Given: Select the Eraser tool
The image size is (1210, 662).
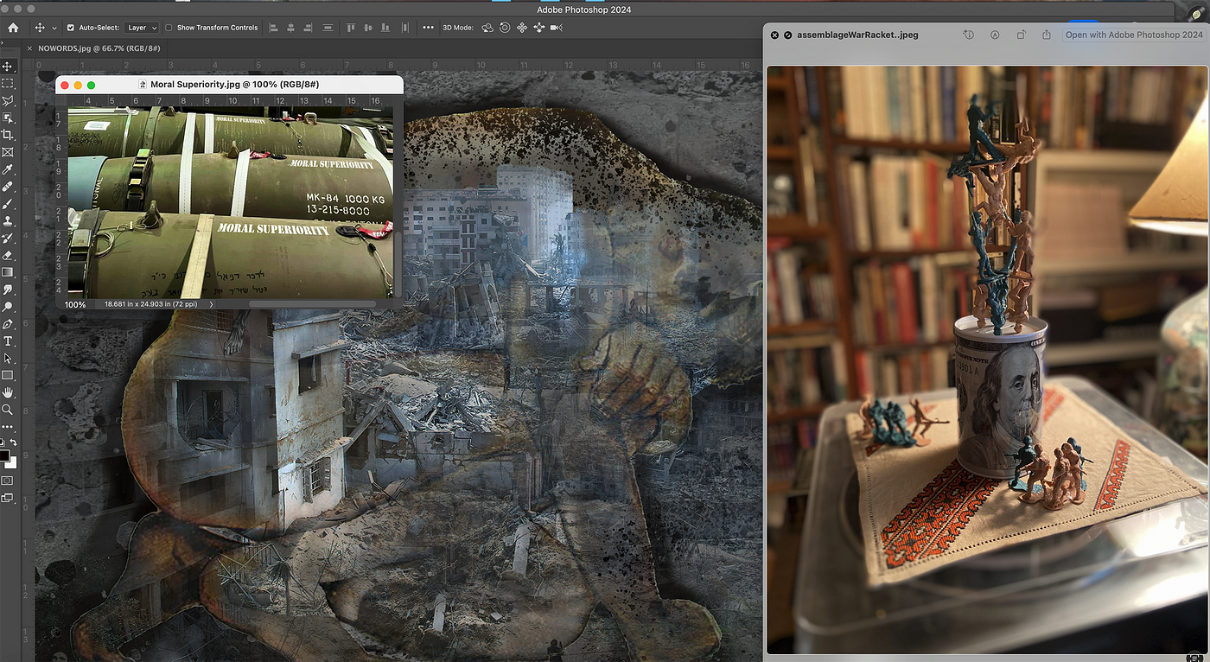Looking at the screenshot, I should (x=8, y=255).
